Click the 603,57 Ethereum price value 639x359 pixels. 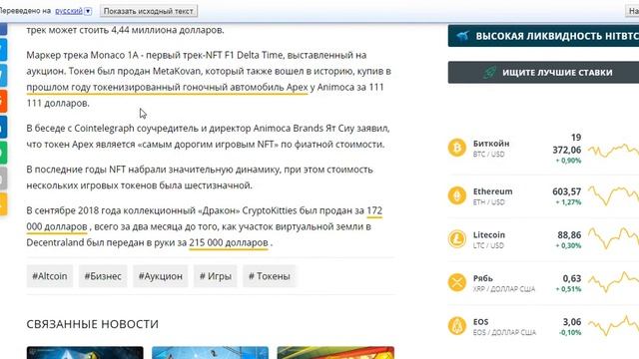[566, 191]
